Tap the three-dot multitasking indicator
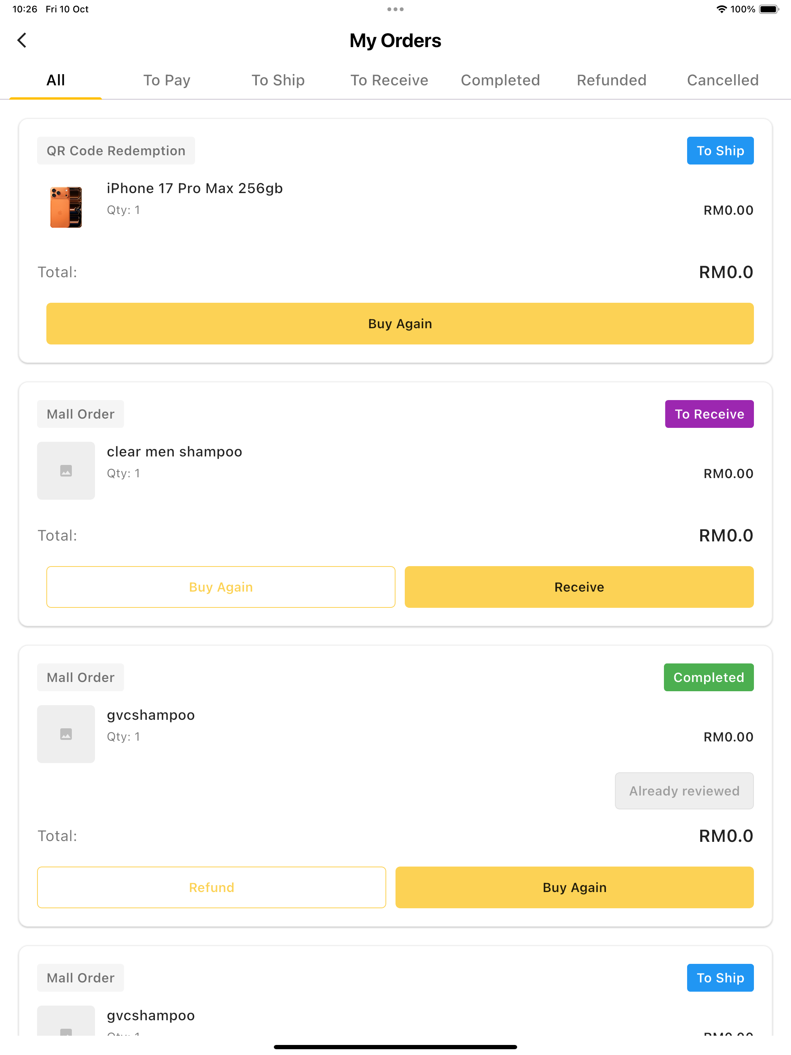 (x=395, y=9)
